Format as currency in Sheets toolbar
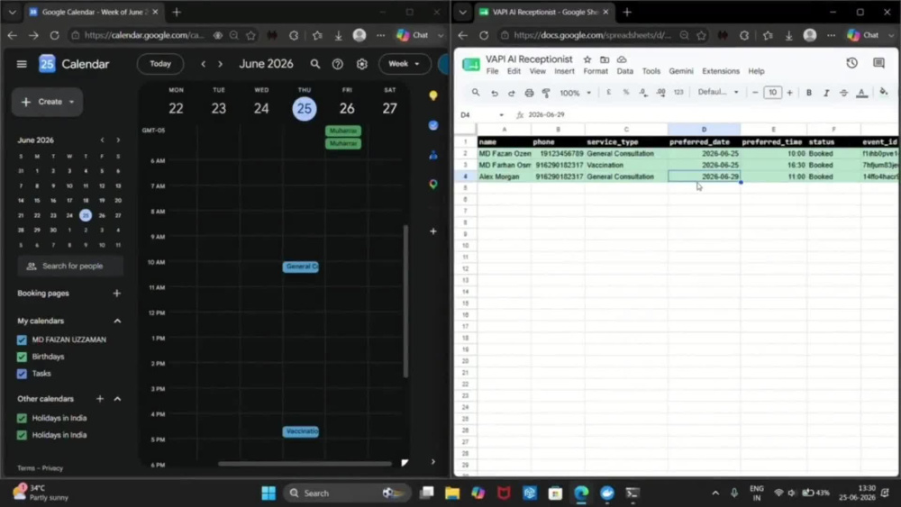This screenshot has width=901, height=507. point(608,93)
